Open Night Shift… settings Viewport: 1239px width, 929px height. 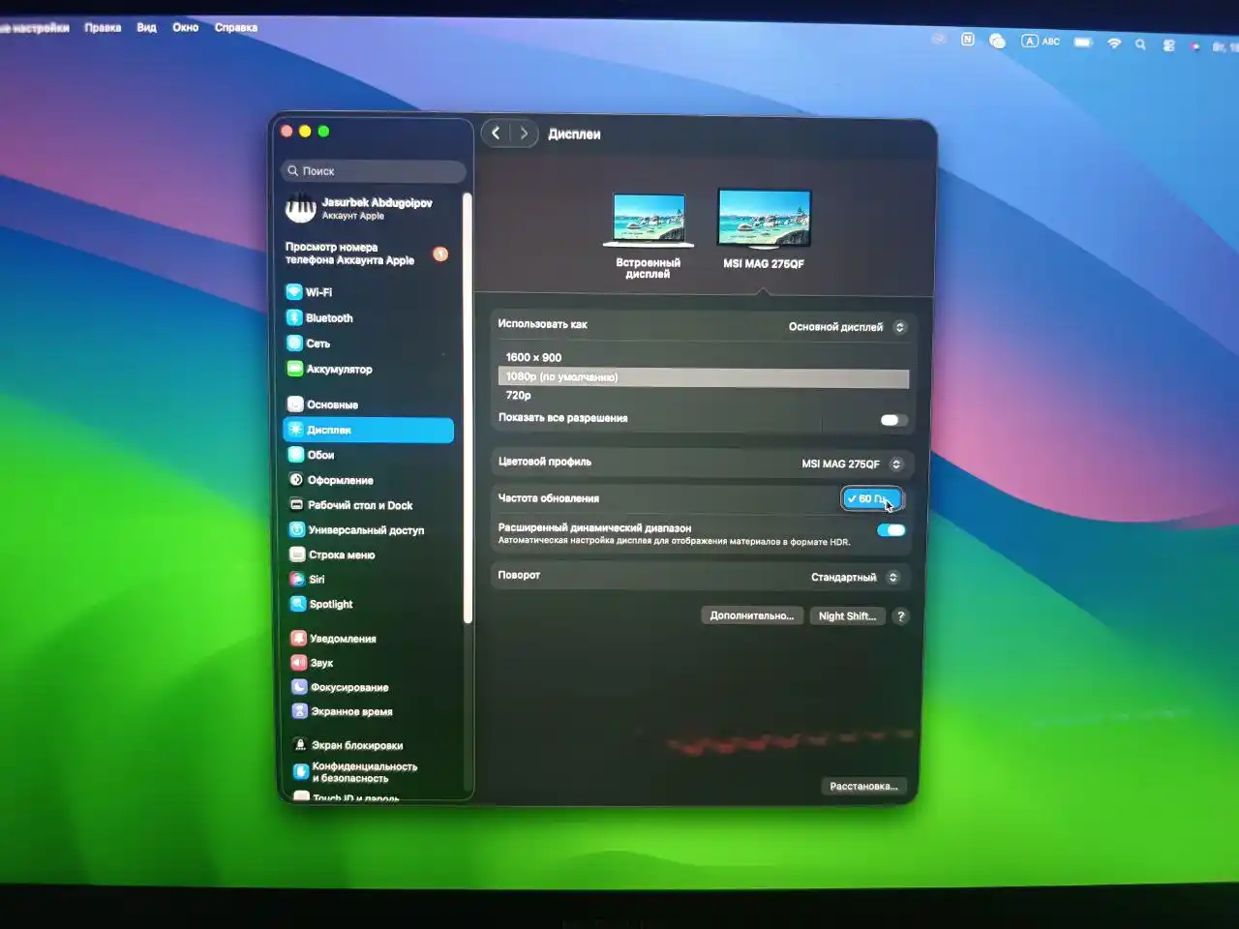[x=847, y=616]
